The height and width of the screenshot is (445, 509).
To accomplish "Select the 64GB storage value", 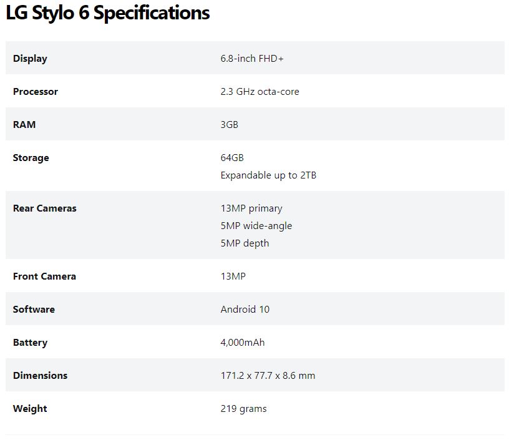I will [232, 158].
